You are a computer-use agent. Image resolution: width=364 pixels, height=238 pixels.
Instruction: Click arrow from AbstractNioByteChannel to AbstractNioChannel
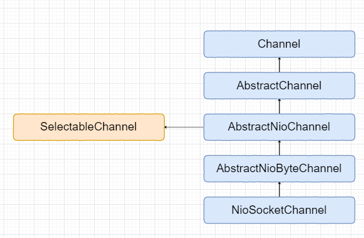pos(279,148)
